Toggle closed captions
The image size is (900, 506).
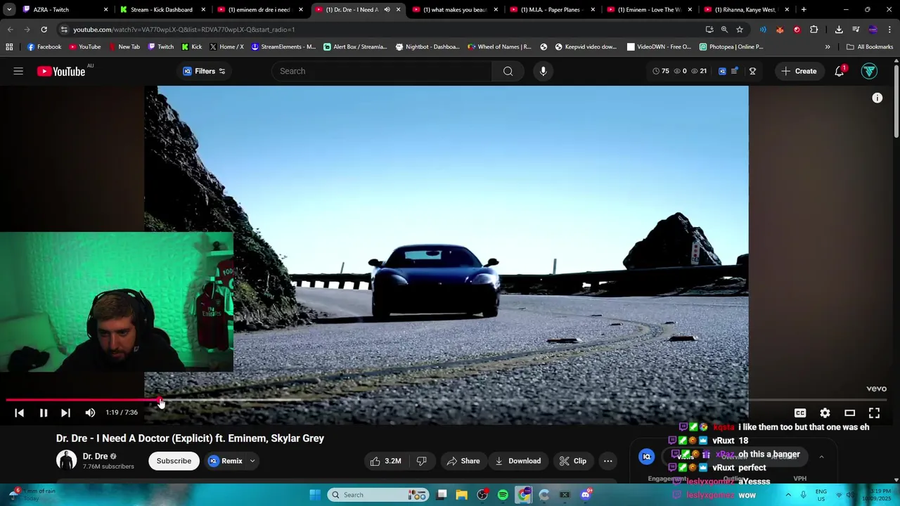(x=800, y=413)
